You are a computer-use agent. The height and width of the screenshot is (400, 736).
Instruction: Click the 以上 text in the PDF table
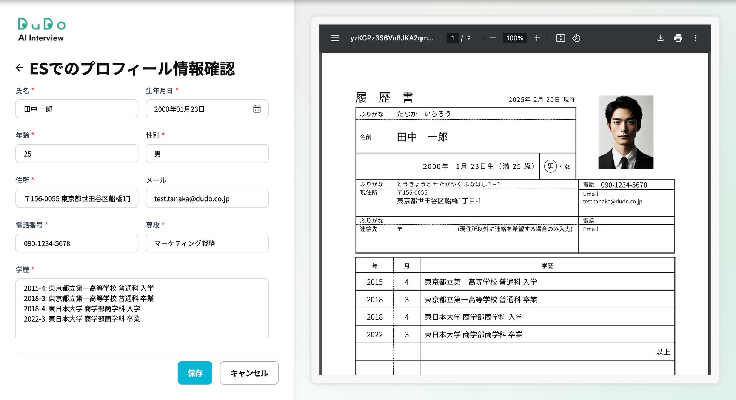(663, 352)
